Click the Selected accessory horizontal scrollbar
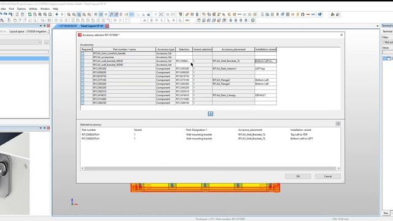The height and width of the screenshot is (221, 393). (210, 168)
